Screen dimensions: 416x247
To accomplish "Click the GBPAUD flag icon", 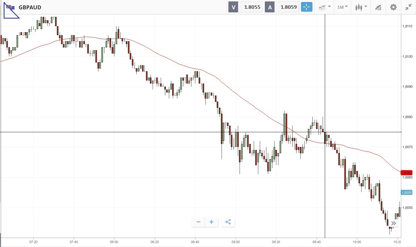I will [10, 7].
